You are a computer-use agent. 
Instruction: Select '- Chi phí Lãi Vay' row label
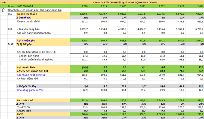coord(27,86)
